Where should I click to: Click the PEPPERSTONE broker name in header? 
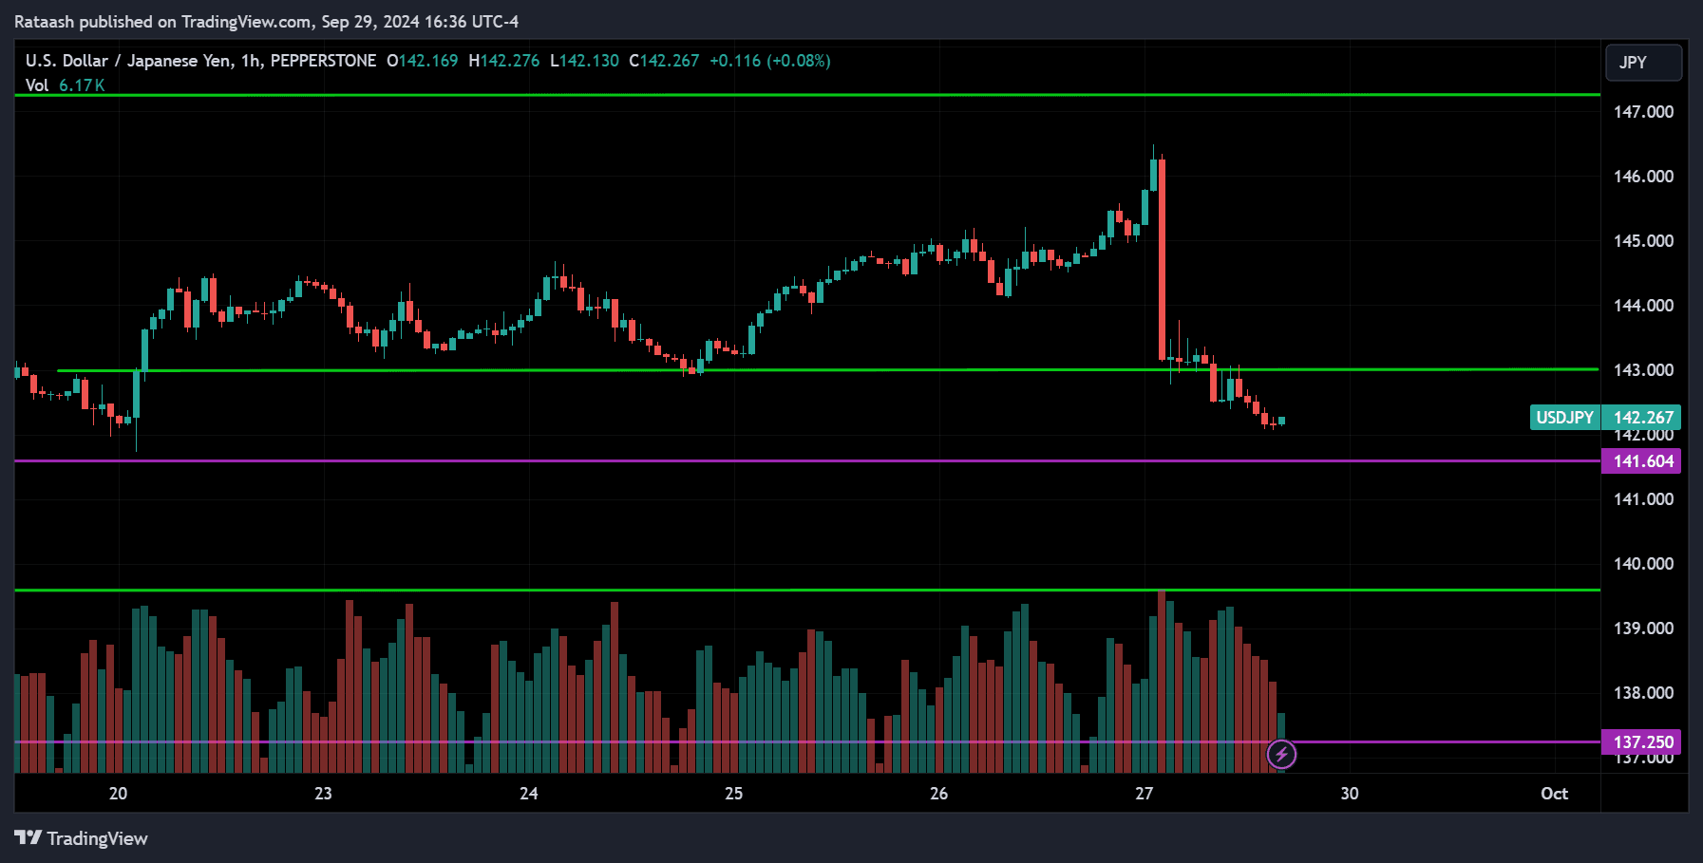tap(323, 61)
